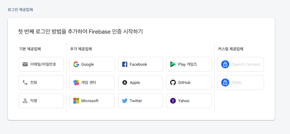Click the 추가 제공업체 column heading
Viewport: 290px width, 134px height.
81,49
